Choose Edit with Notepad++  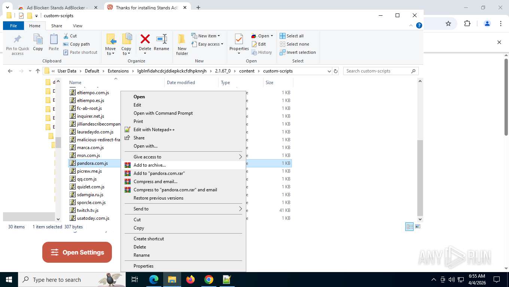(x=183, y=130)
